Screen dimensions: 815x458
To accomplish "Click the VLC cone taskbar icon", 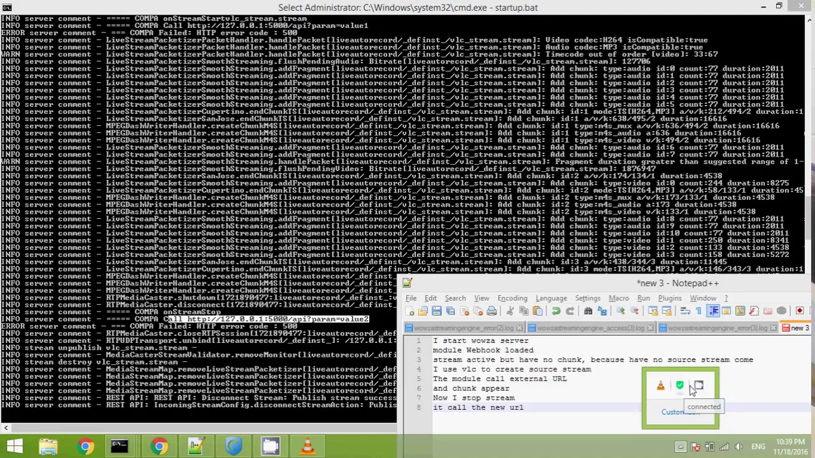I will (x=308, y=446).
